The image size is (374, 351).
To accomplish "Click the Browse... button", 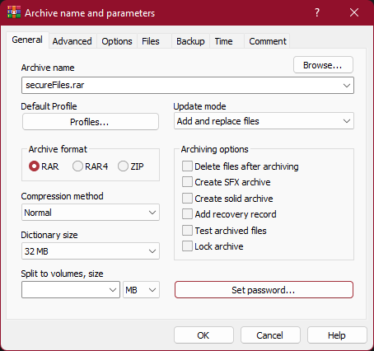I will click(323, 65).
